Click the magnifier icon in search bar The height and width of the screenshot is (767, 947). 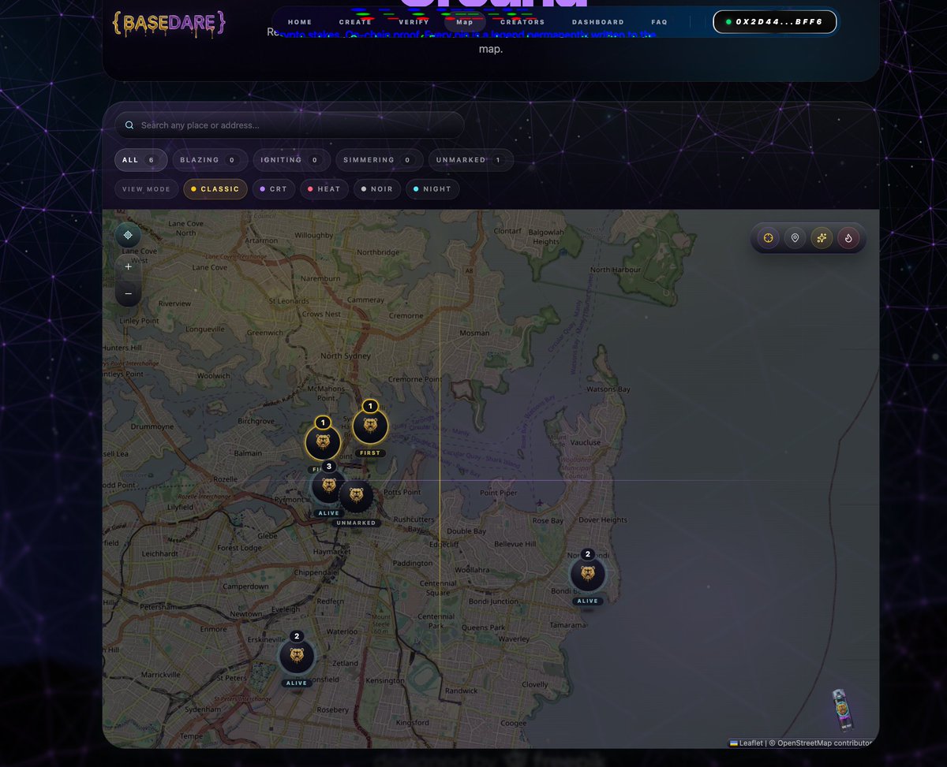[x=129, y=125]
